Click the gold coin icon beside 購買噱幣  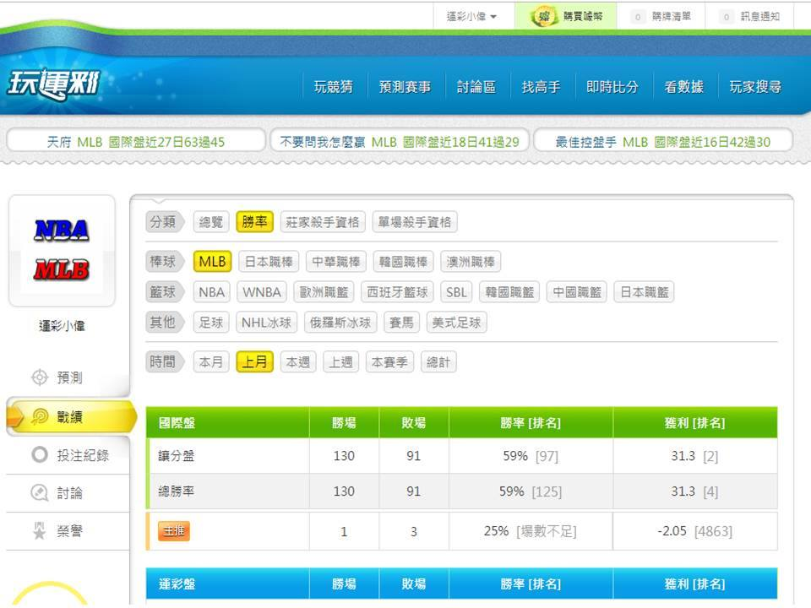(543, 17)
